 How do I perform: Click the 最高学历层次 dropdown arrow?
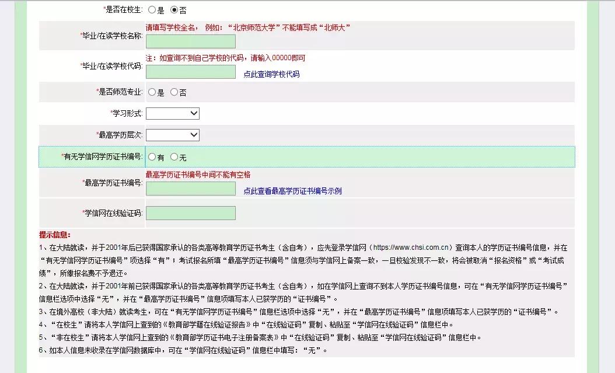(x=194, y=135)
